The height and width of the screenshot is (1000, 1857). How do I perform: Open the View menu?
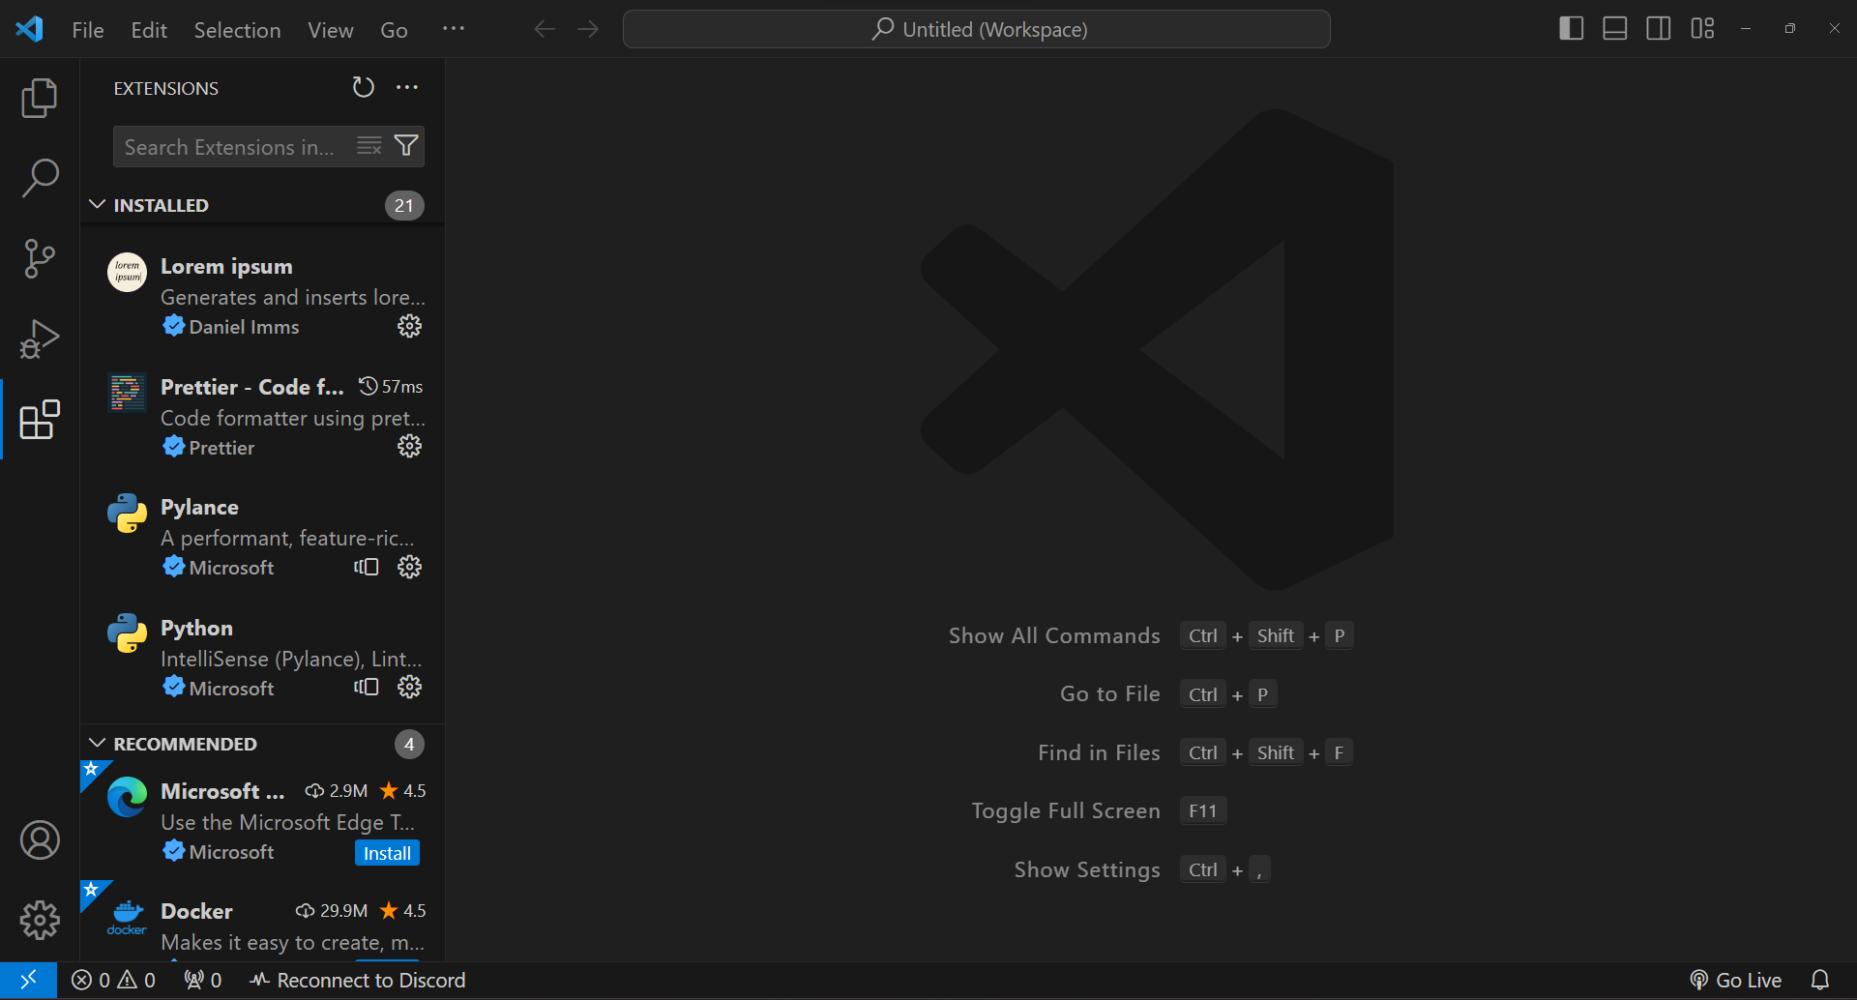coord(330,30)
